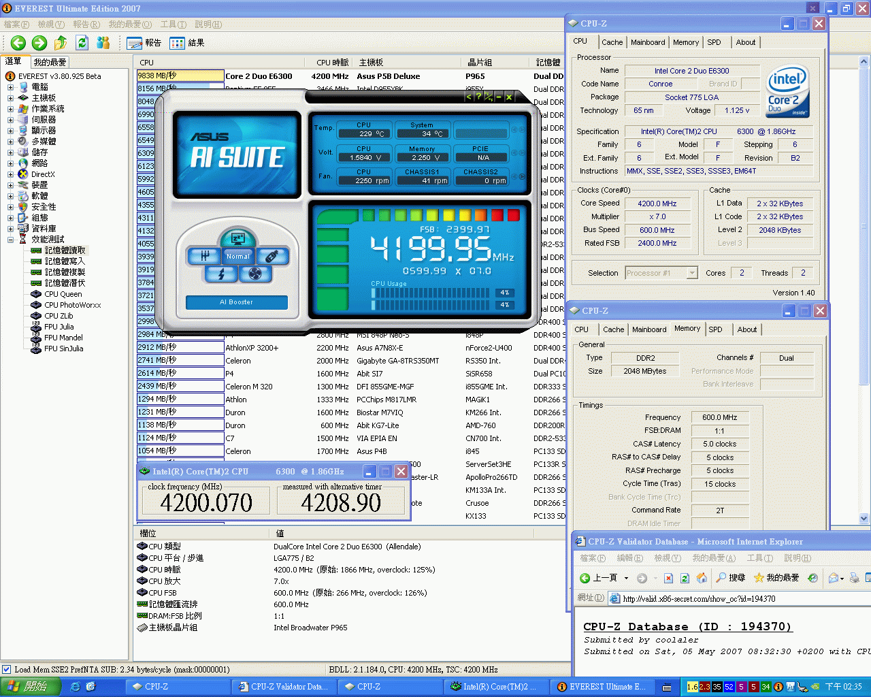Select FPU Julia benchmark item

(59, 327)
